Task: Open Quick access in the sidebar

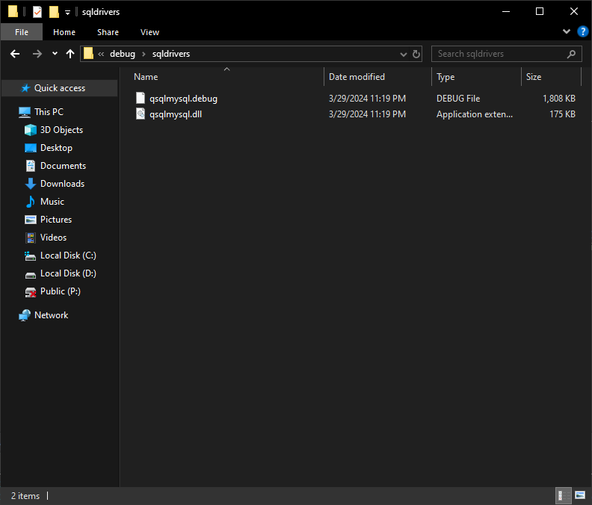Action: point(60,88)
